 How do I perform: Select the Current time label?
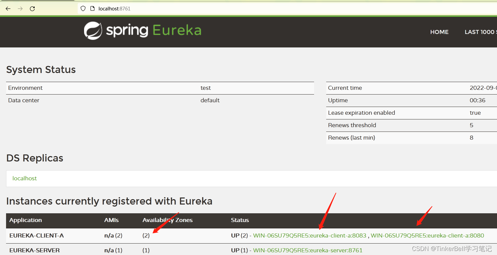345,88
